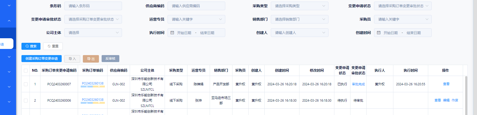Click 创建采购订单变更申请 button

click(x=42, y=59)
